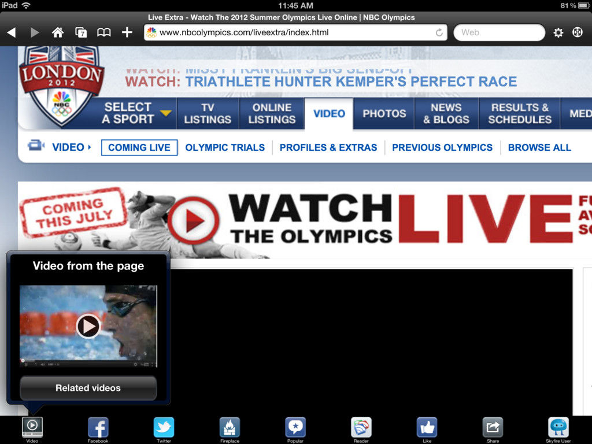
Task: Go forward with the forward arrow
Action: coord(34,32)
